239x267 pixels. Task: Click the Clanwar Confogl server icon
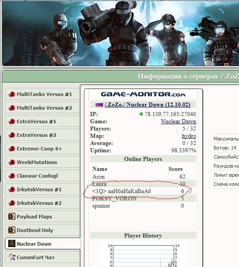12,176
